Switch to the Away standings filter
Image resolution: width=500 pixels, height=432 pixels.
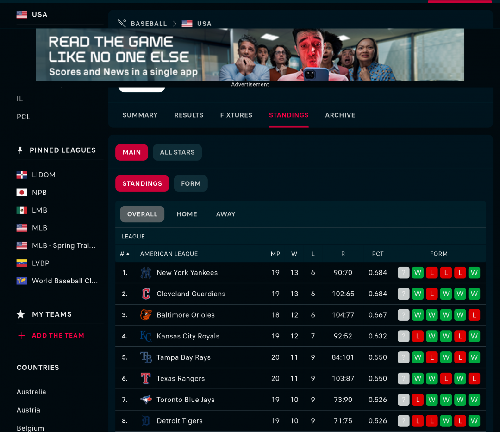coord(225,214)
